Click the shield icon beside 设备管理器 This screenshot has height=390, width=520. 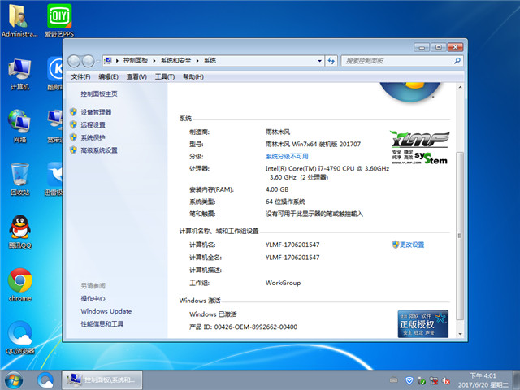pyautogui.click(x=73, y=112)
